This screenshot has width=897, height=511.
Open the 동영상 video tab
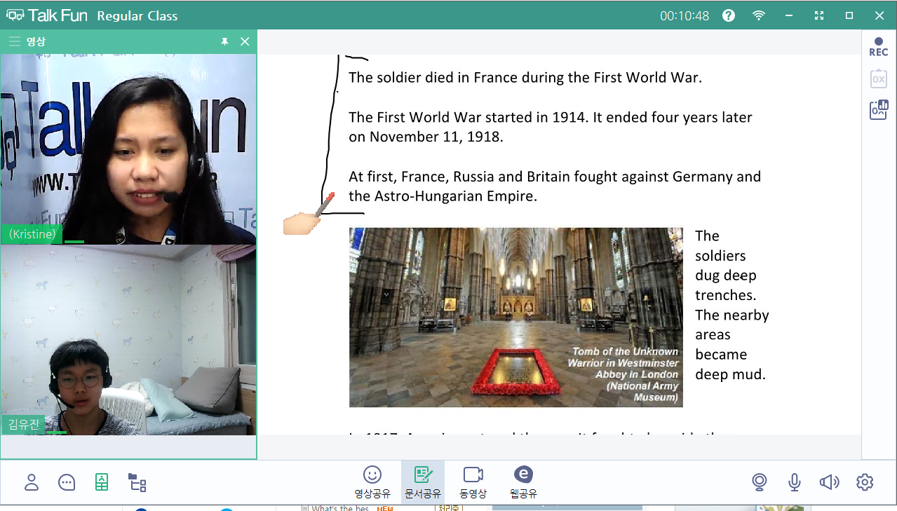click(x=473, y=482)
